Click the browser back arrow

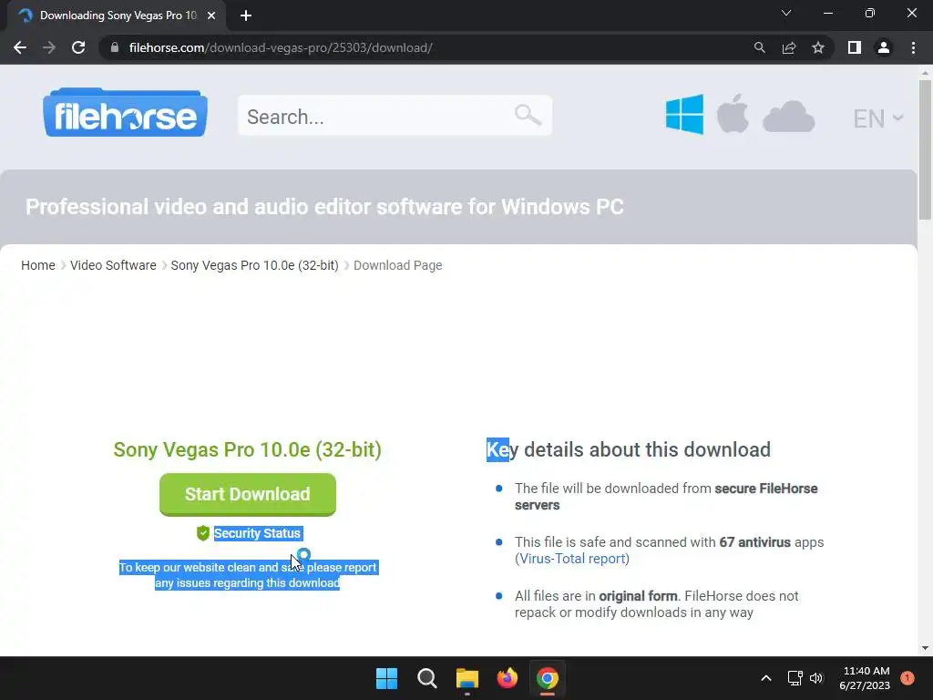point(20,47)
